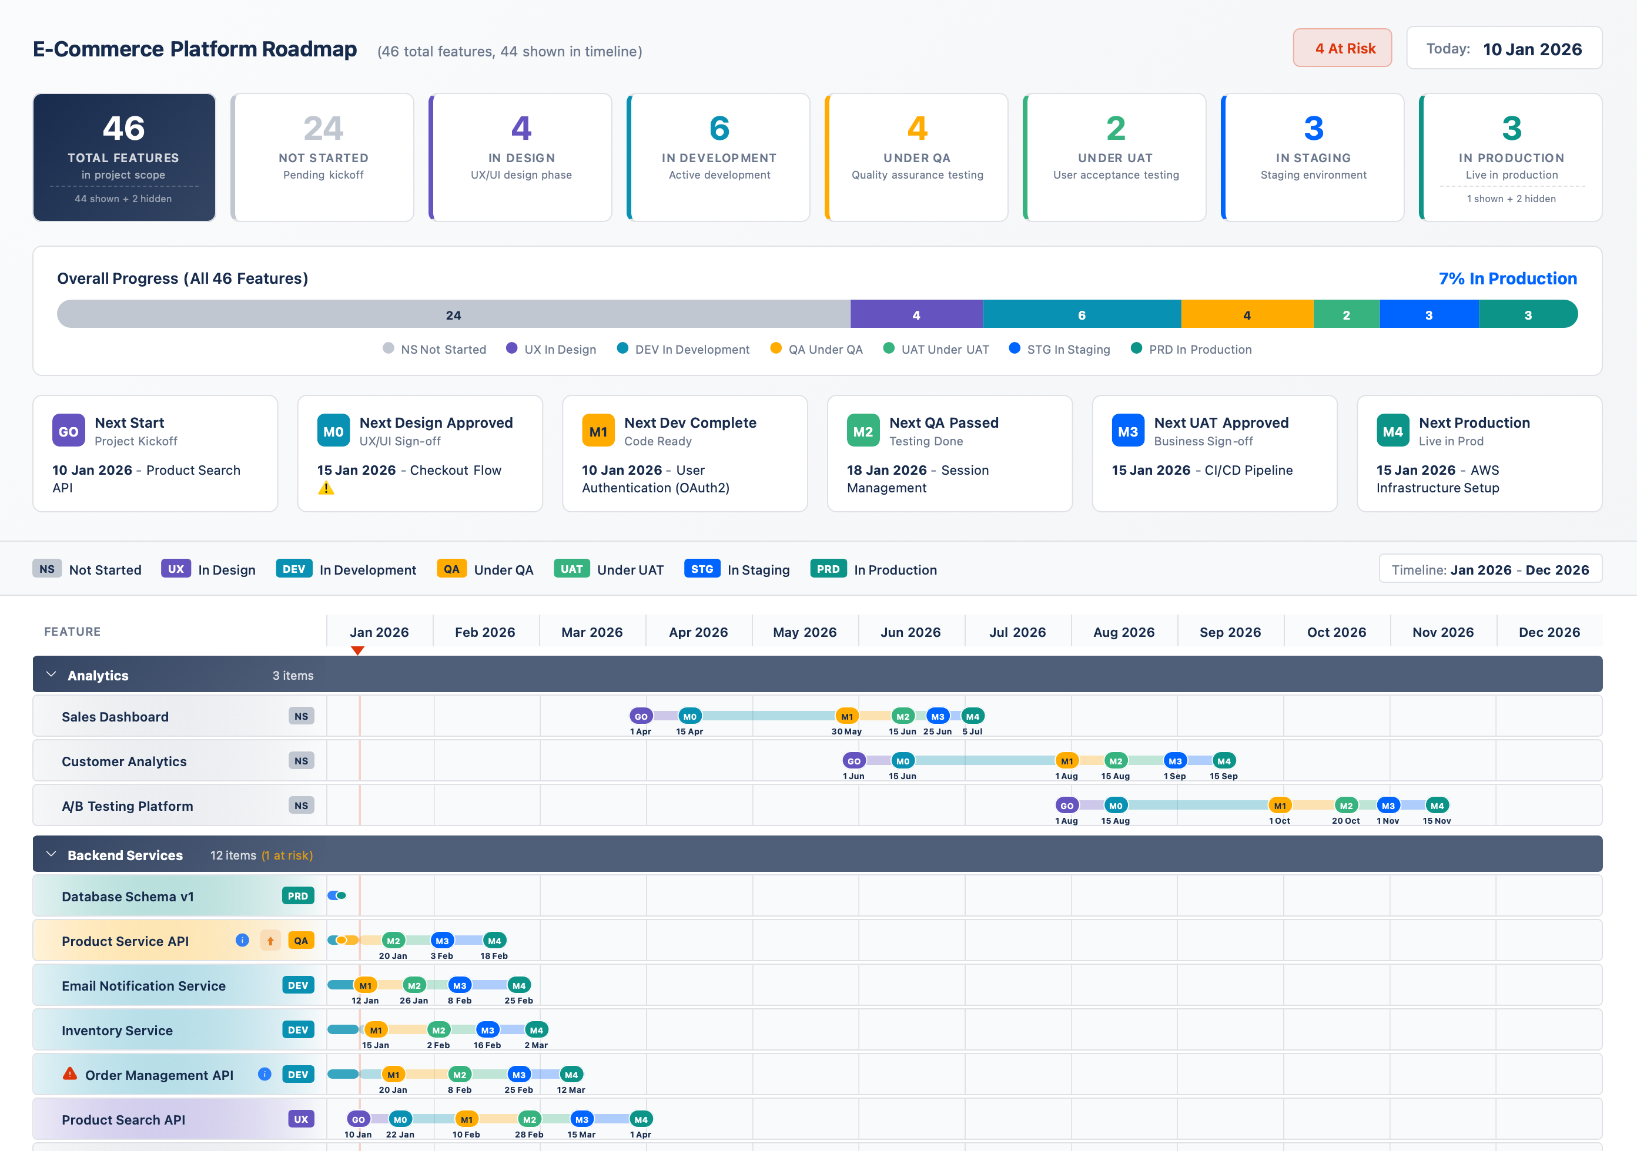Toggle the switch on the Database Schema v1 row

[337, 896]
